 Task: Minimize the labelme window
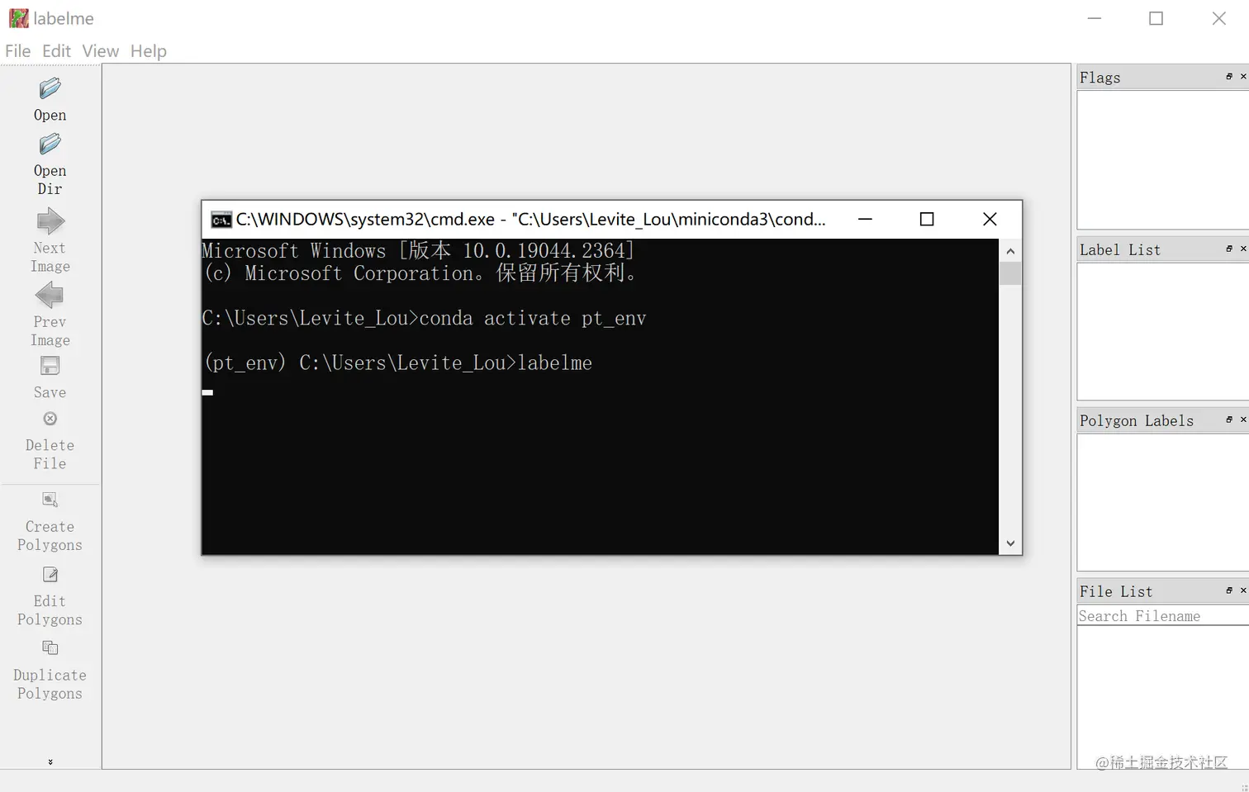(x=1095, y=18)
